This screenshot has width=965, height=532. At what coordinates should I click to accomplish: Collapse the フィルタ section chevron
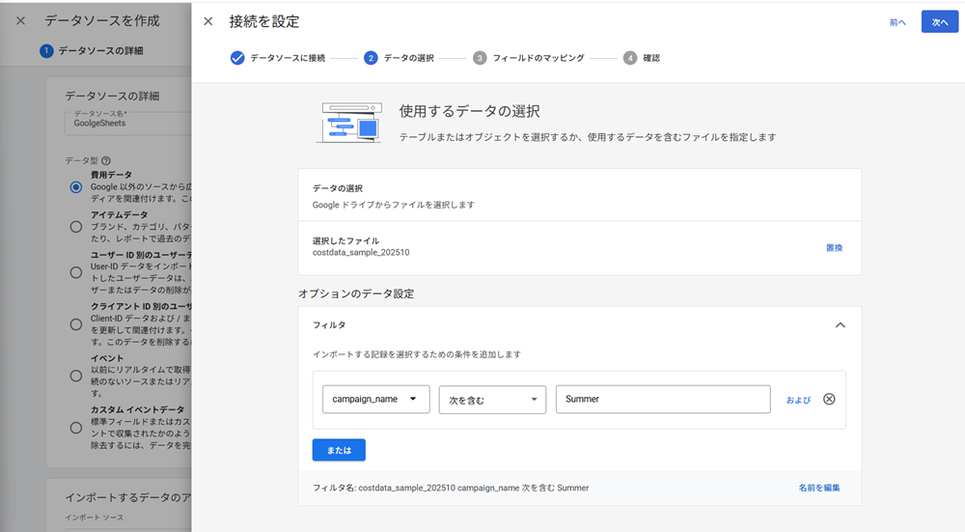tap(840, 325)
